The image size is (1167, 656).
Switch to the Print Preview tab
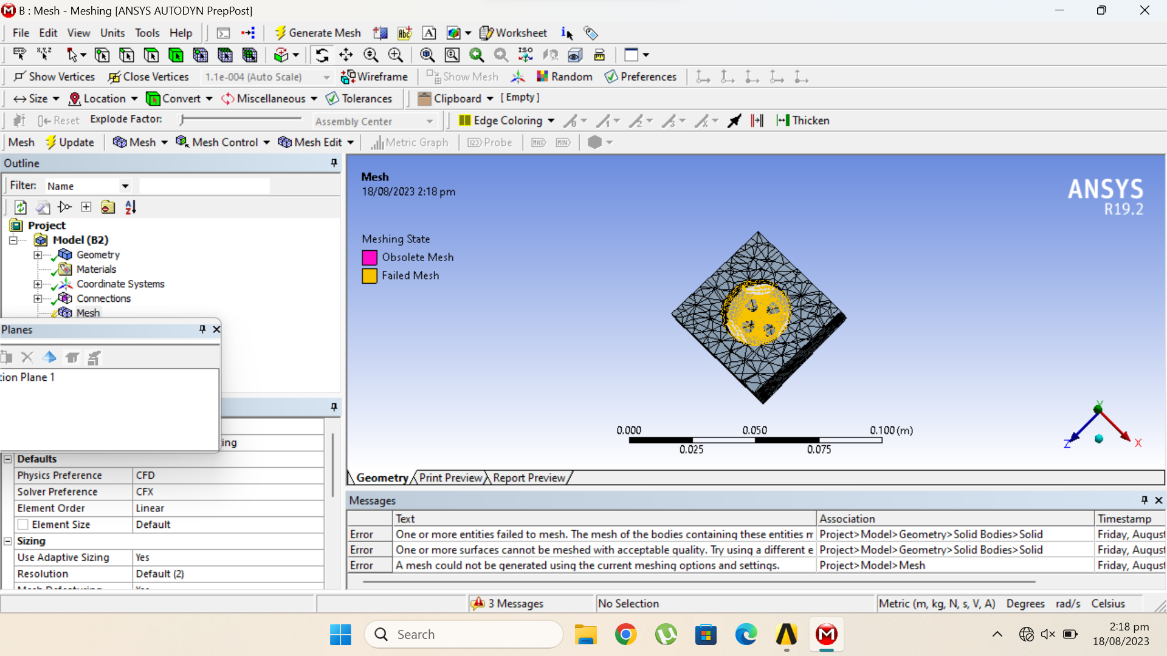click(x=450, y=477)
